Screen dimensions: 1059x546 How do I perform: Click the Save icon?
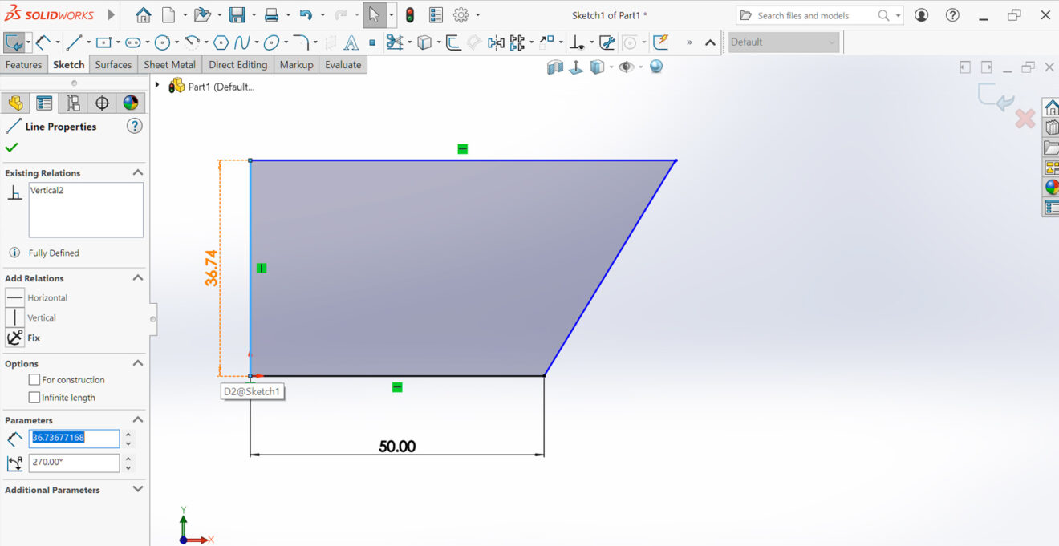tap(237, 15)
